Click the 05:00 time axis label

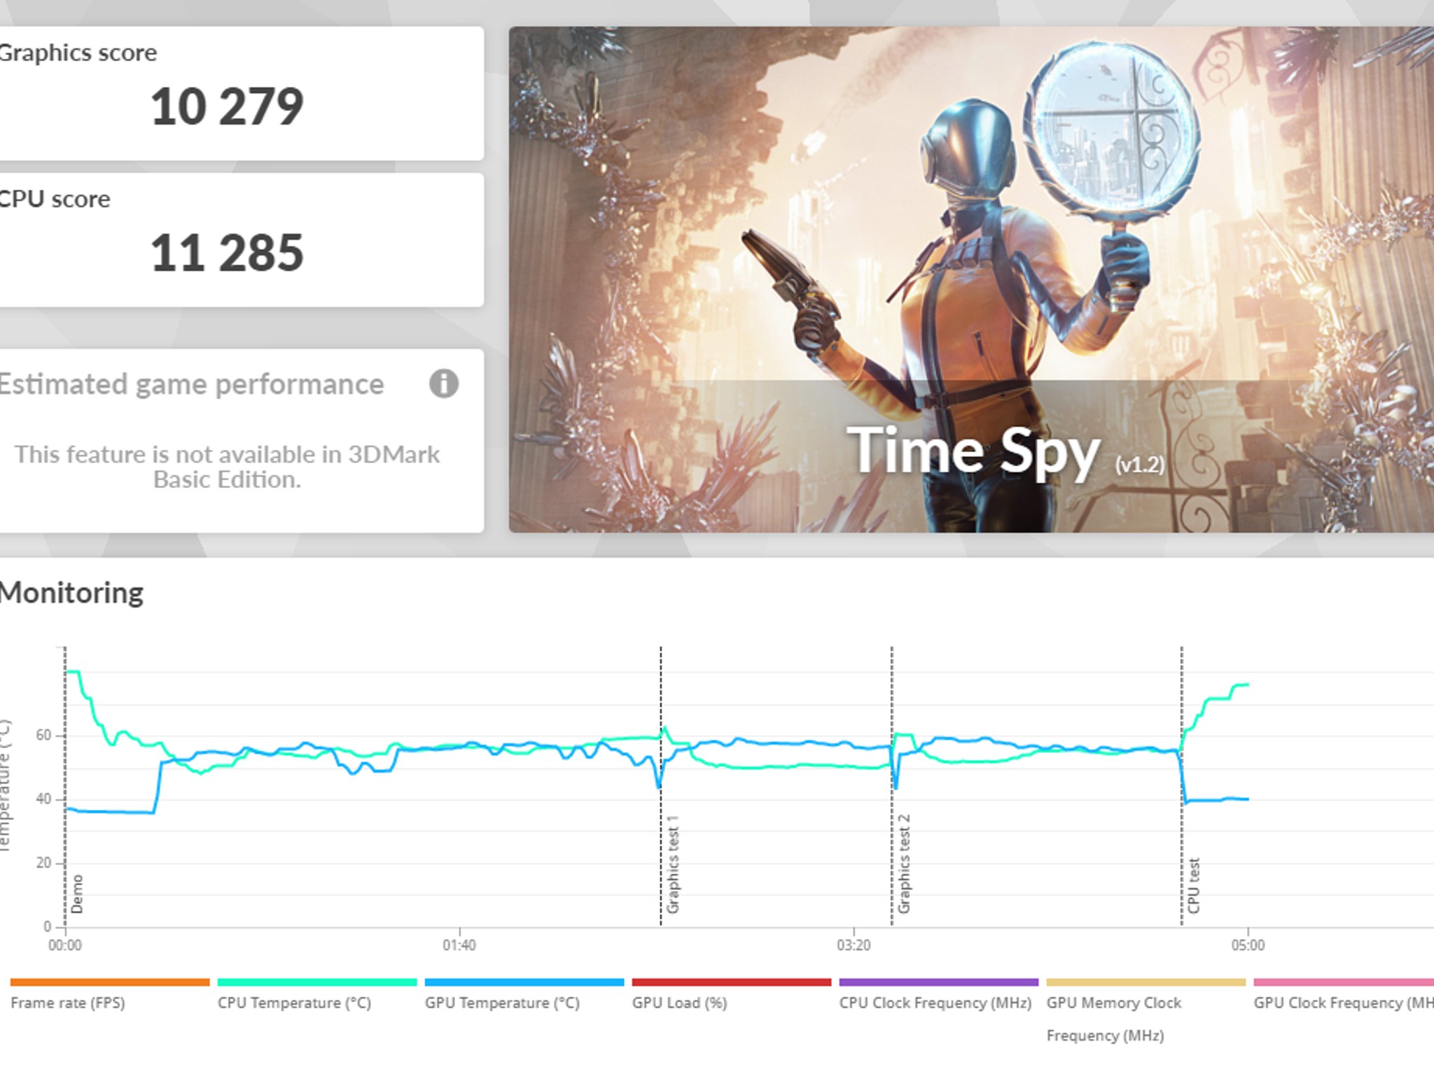(x=1248, y=946)
